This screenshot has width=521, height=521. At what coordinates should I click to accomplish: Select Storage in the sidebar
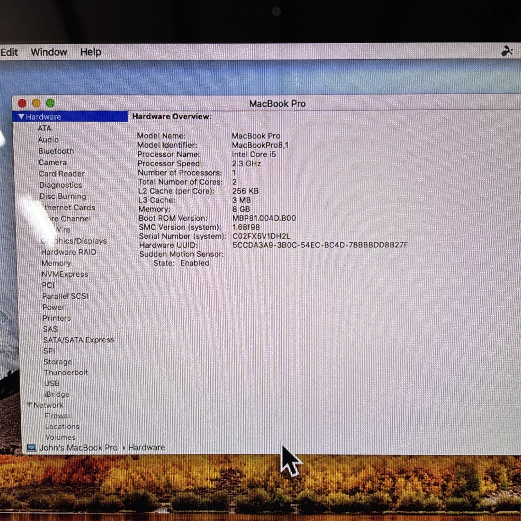[x=58, y=362]
